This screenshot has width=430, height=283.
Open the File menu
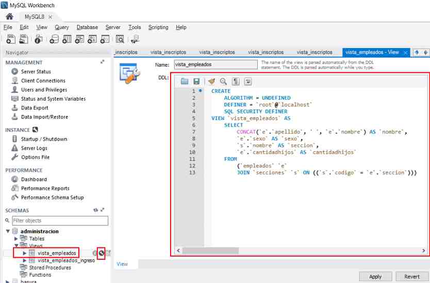coord(8,27)
